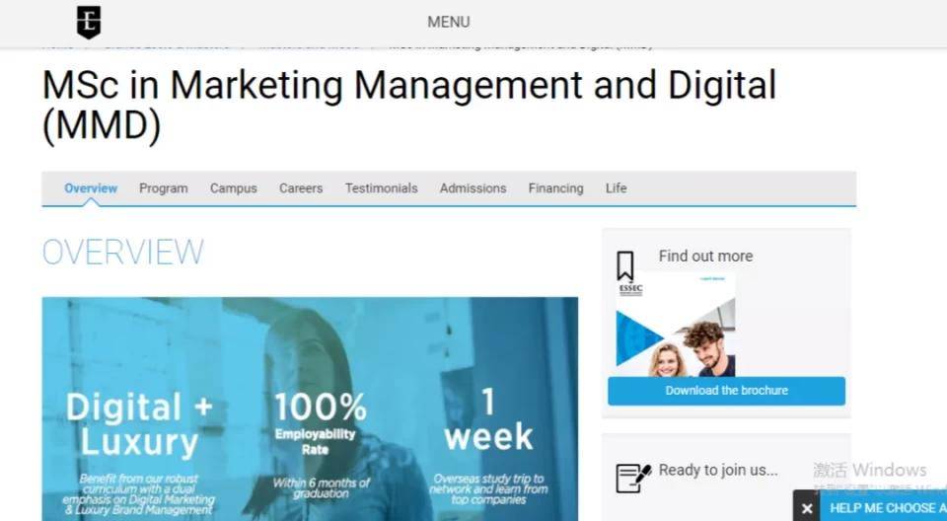Click the ESSEC shield logo icon

coord(89,22)
